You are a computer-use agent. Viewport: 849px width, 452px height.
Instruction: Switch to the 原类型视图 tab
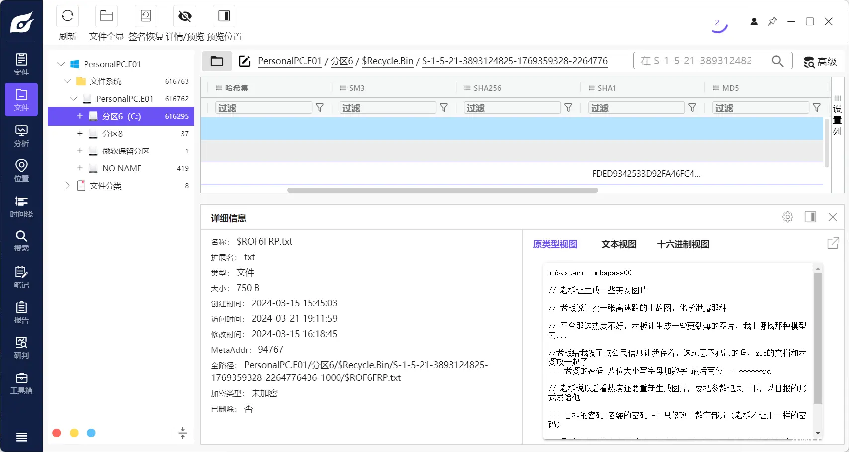pos(555,244)
